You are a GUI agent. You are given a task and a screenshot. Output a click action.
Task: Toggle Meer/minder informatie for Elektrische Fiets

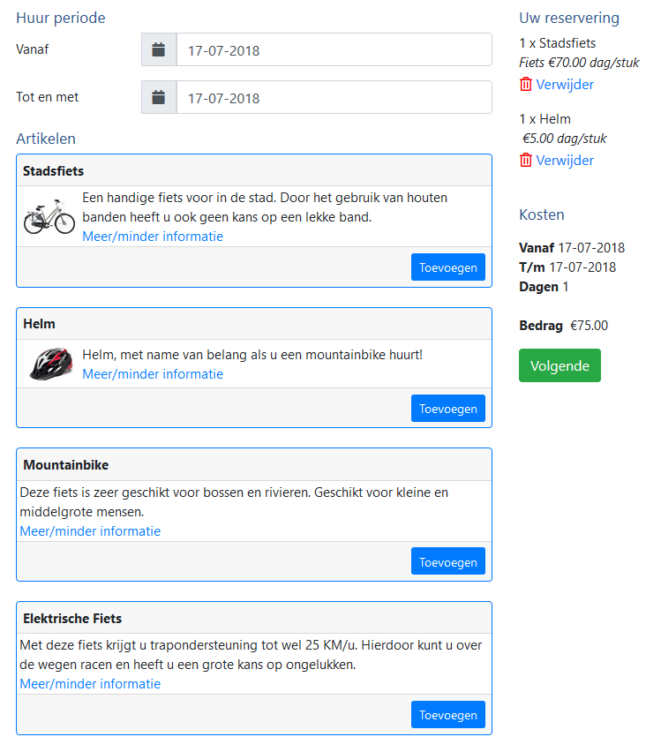90,684
